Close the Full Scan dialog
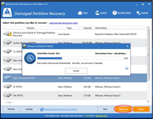Image resolution: width=153 pixels, height=119 pixels. point(128,46)
